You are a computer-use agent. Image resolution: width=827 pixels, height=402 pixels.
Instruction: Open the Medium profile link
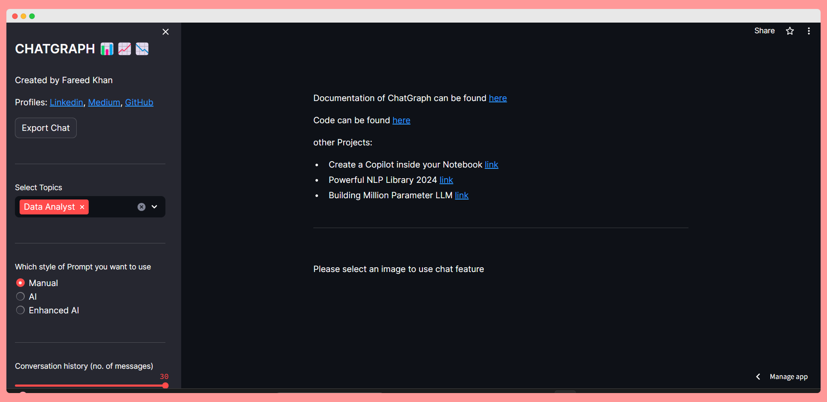(x=104, y=102)
